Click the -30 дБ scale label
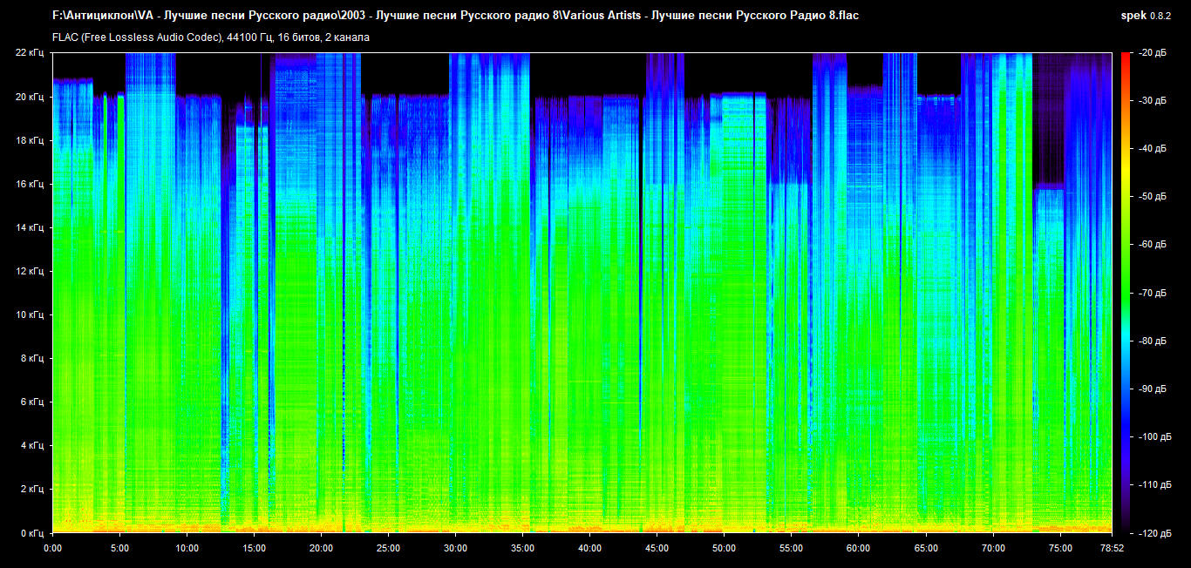This screenshot has height=568, width=1191. (1154, 101)
